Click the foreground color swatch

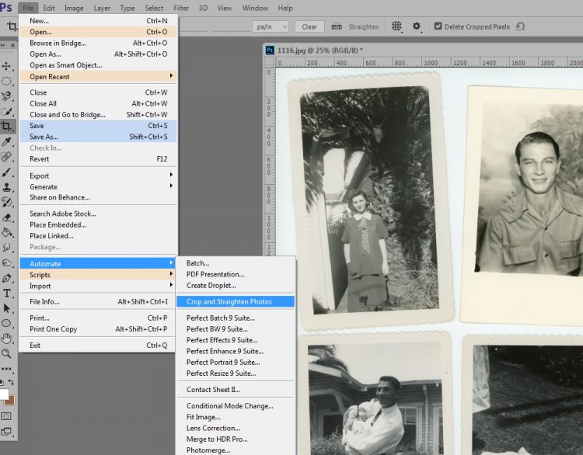coord(4,394)
